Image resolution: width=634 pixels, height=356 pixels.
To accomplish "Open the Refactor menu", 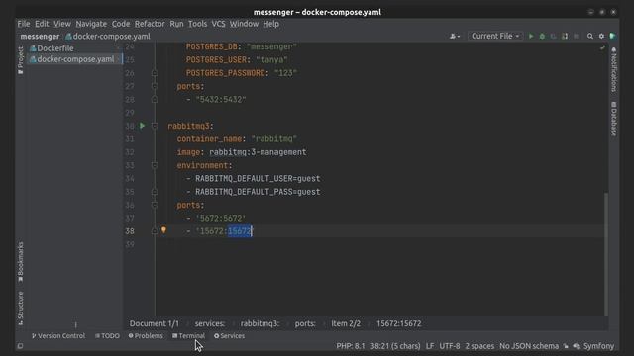I will click(x=150, y=24).
